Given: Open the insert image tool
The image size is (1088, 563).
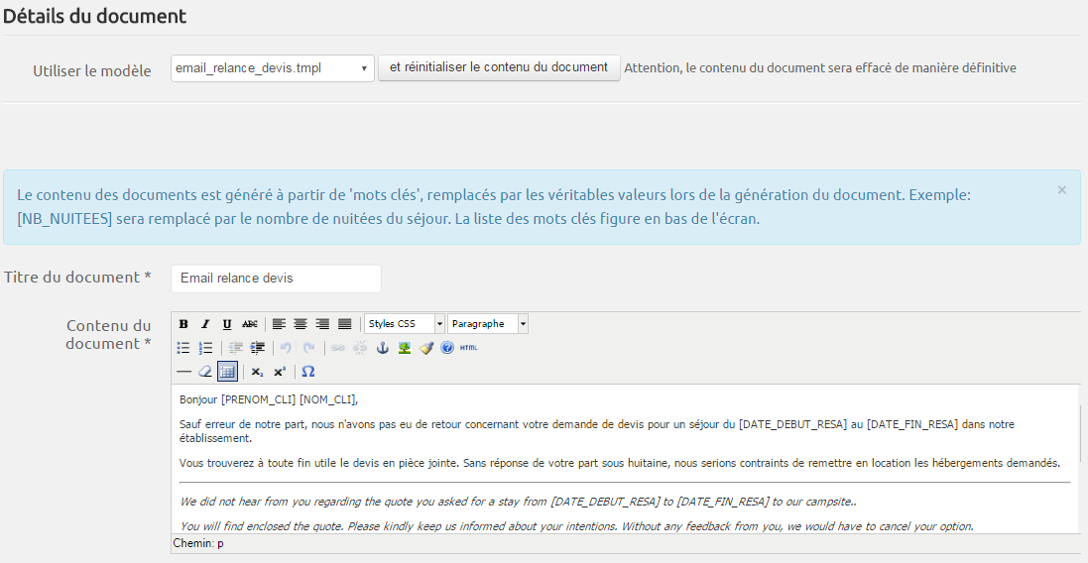Looking at the screenshot, I should pos(405,348).
